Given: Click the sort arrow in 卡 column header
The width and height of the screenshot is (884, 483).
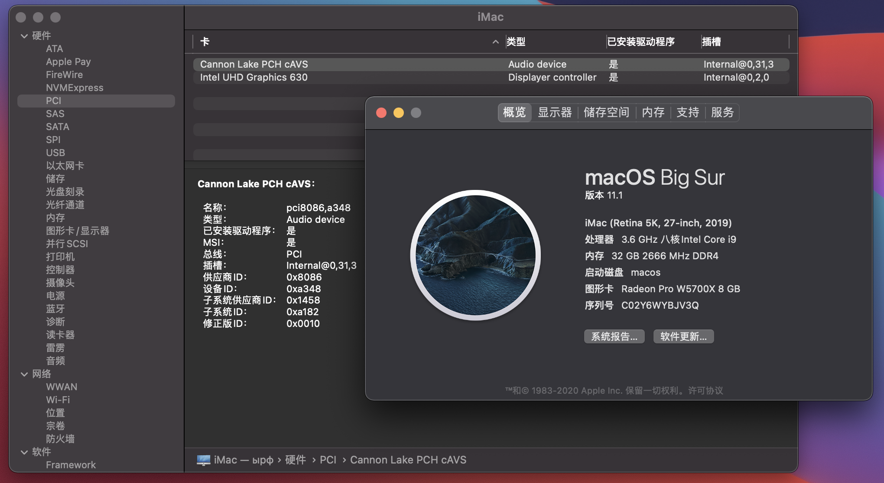Looking at the screenshot, I should pyautogui.click(x=495, y=42).
